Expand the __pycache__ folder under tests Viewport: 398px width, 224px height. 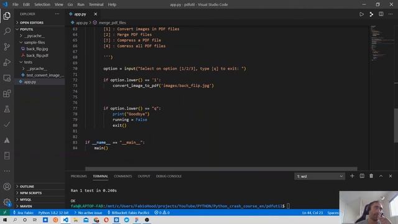pos(40,68)
